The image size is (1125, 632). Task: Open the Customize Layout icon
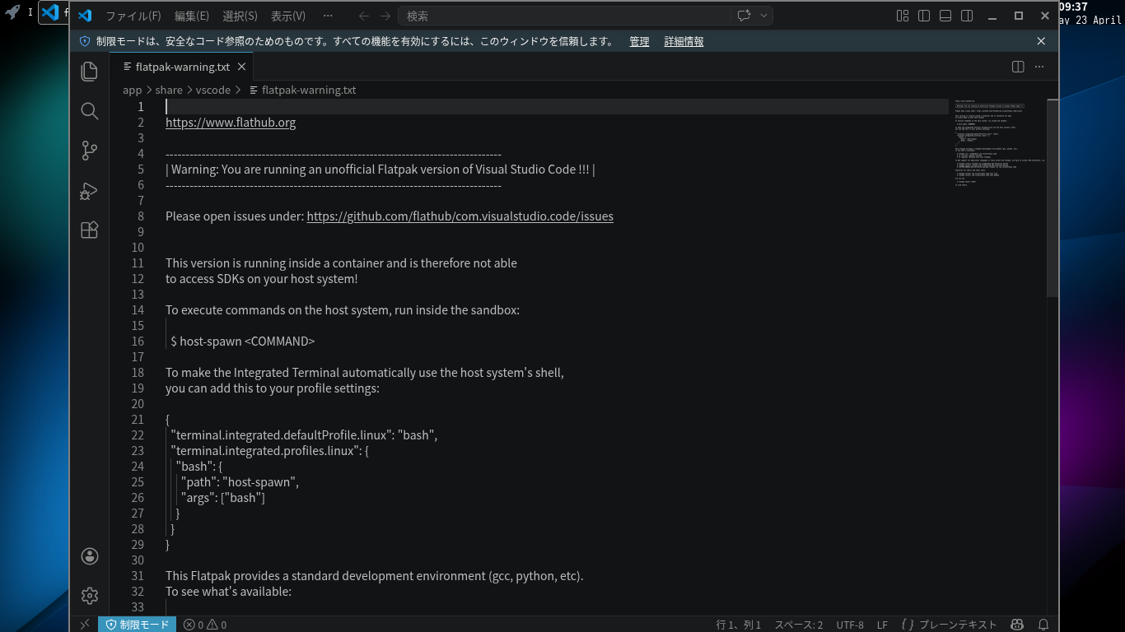903,16
